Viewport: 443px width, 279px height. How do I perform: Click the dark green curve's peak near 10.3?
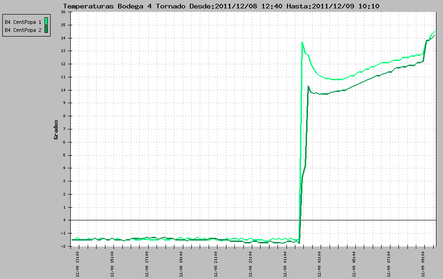coord(308,86)
